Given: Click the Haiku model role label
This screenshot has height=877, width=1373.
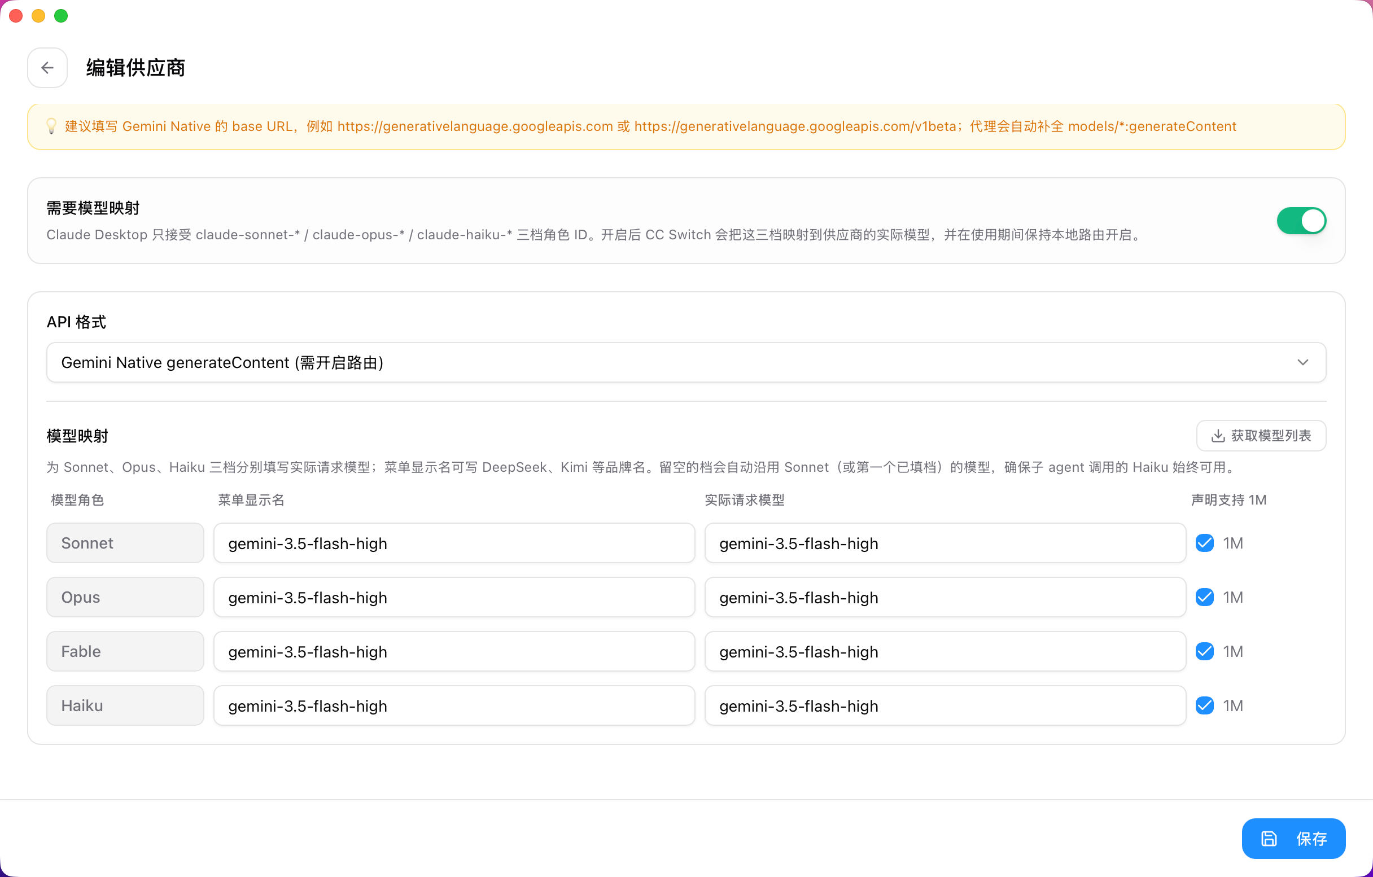Looking at the screenshot, I should 125,705.
